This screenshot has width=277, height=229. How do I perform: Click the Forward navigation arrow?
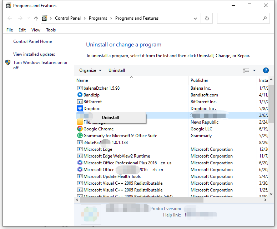pos(20,18)
